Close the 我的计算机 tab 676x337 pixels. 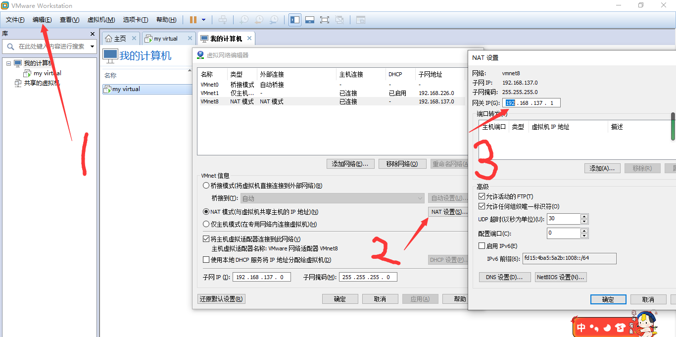click(249, 38)
